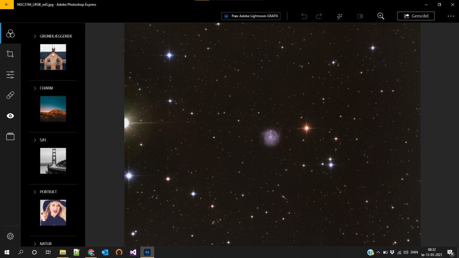
Task: Click the S/H label
Action: pos(43,140)
